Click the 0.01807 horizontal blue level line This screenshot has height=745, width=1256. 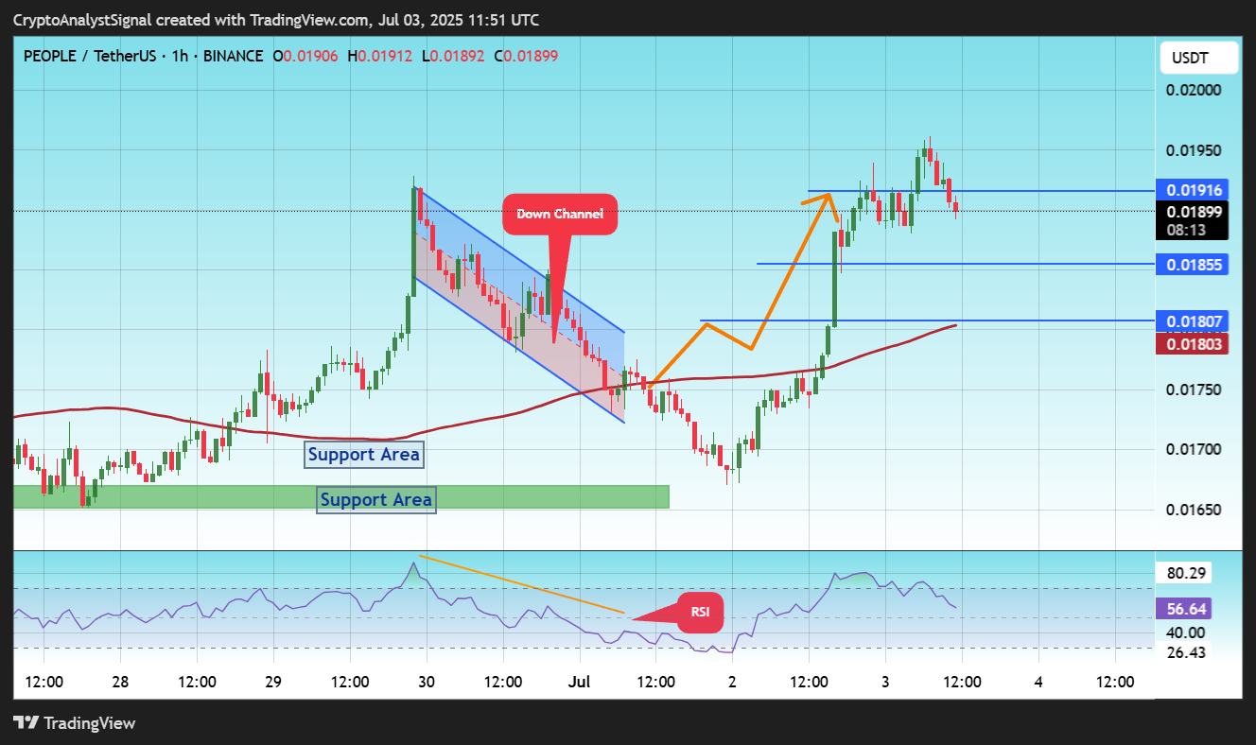click(x=927, y=321)
